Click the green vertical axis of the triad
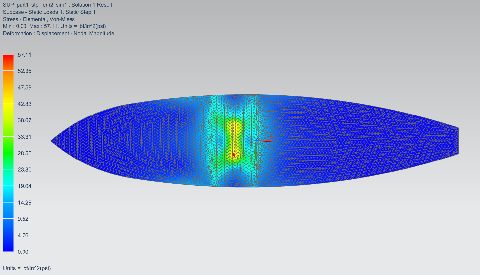This screenshot has width=480, height=275. click(x=256, y=151)
